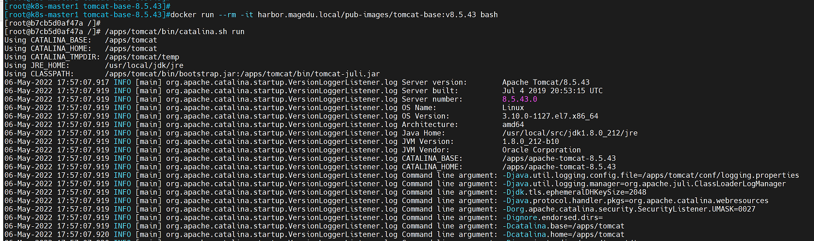Click the architecture value amd64
The image size is (814, 241).
tap(513, 124)
